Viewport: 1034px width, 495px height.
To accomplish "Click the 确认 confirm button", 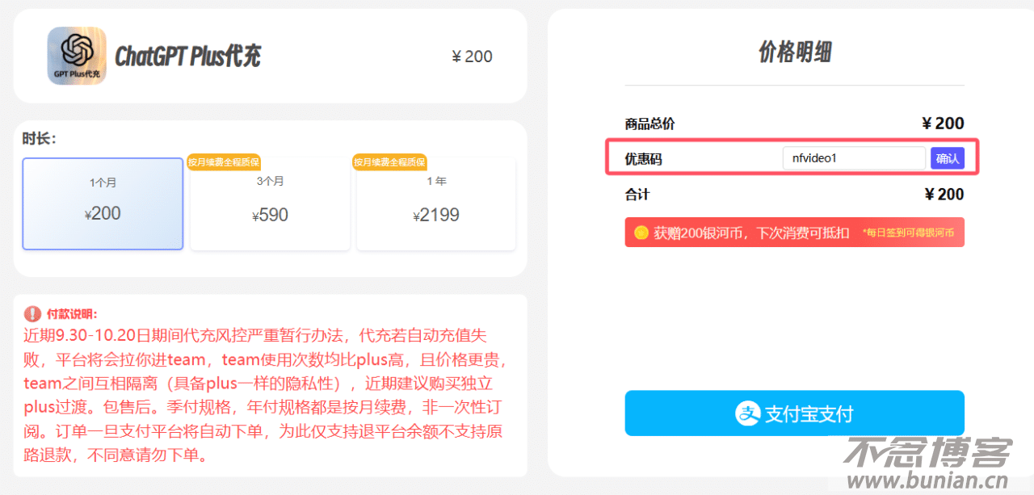I will tap(947, 158).
